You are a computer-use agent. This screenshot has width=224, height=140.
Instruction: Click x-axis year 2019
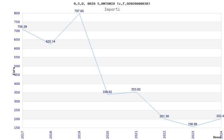click(79, 135)
